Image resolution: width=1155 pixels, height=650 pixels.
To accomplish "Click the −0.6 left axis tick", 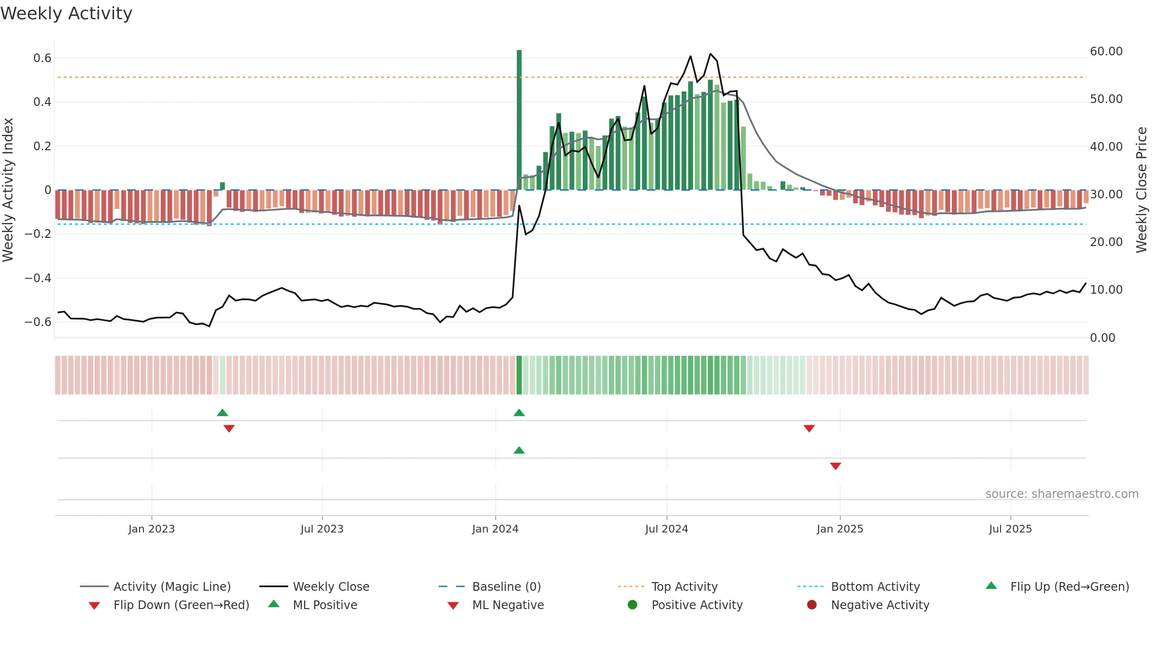I will click(x=38, y=322).
